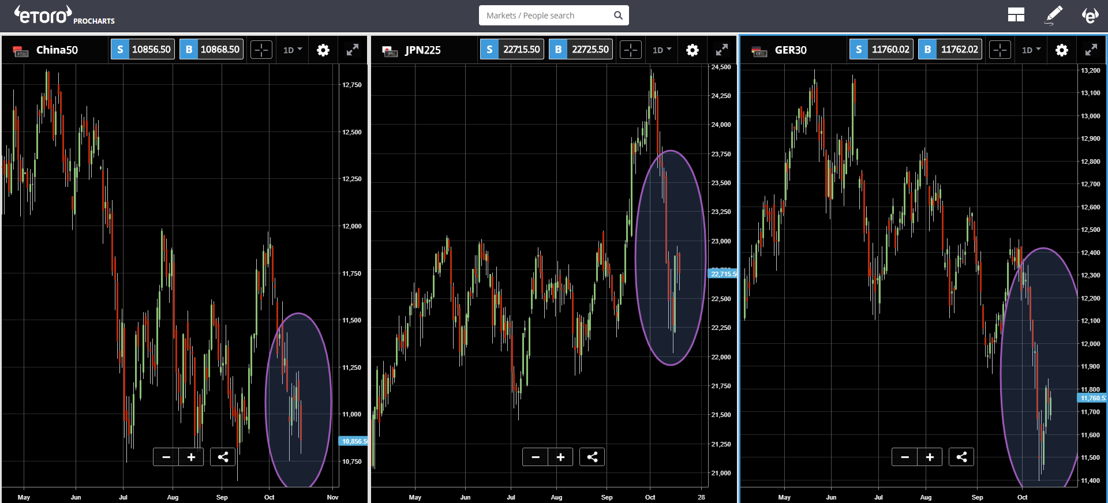Screen dimensions: 1108x503
Task: Click the 13,200 price level on GER30
Action: 1091,70
